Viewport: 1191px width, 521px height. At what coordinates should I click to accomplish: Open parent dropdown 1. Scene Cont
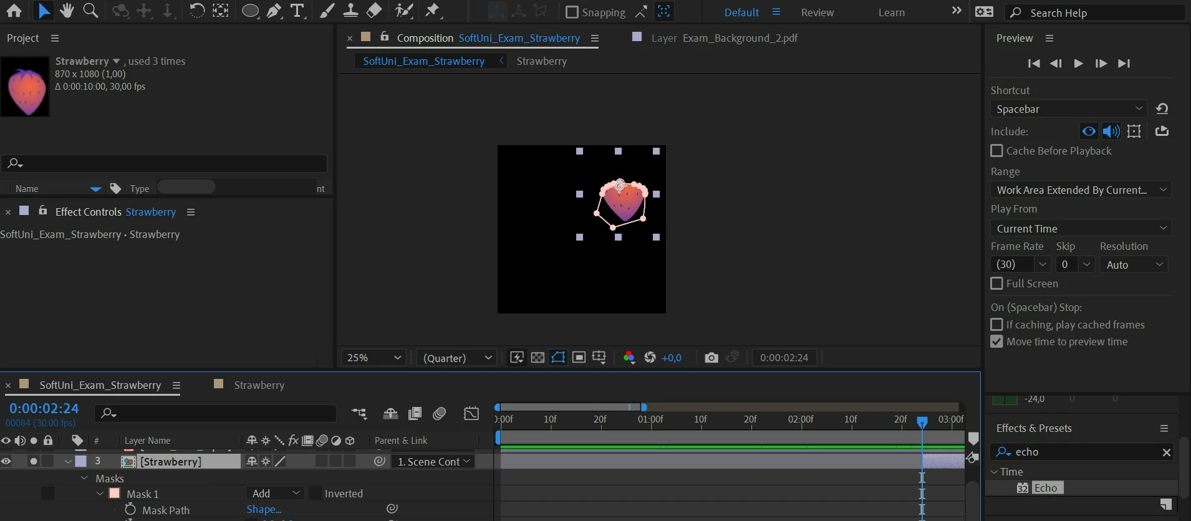point(433,462)
